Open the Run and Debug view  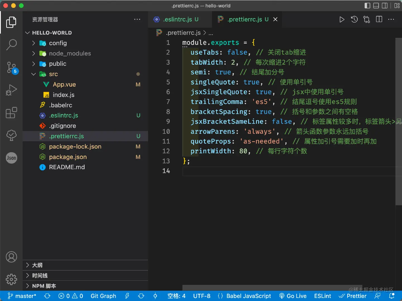(11, 90)
